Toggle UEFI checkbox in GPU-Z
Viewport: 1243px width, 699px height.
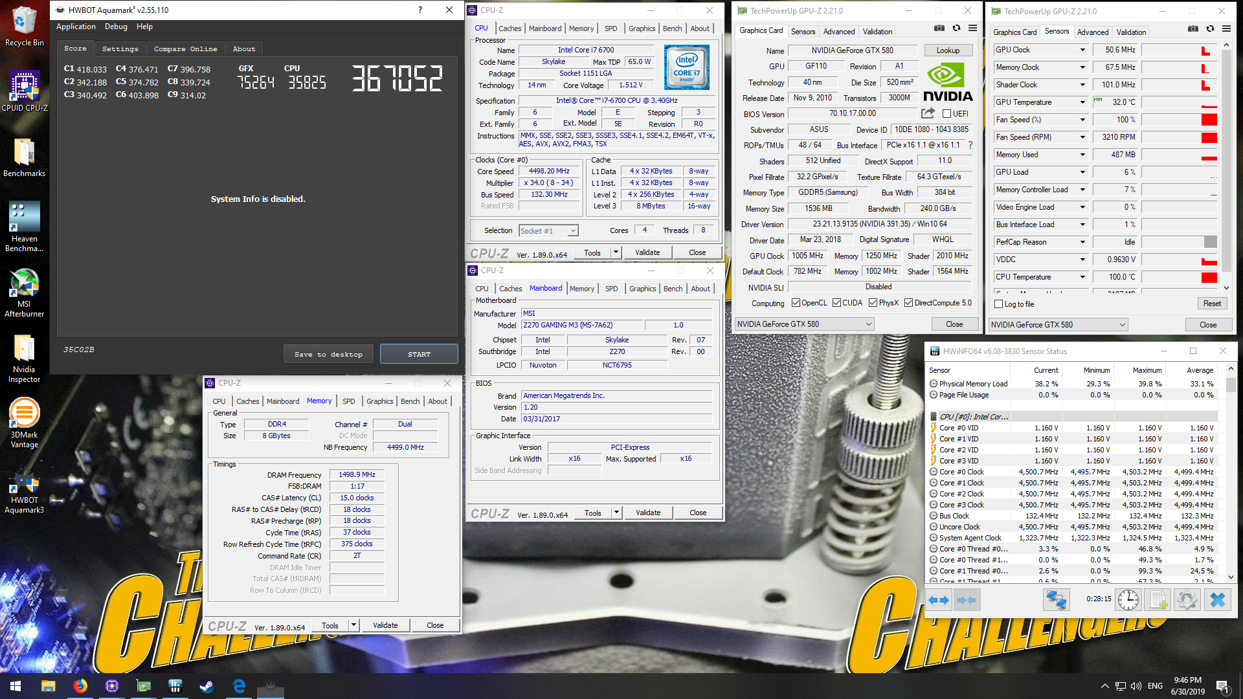[947, 114]
